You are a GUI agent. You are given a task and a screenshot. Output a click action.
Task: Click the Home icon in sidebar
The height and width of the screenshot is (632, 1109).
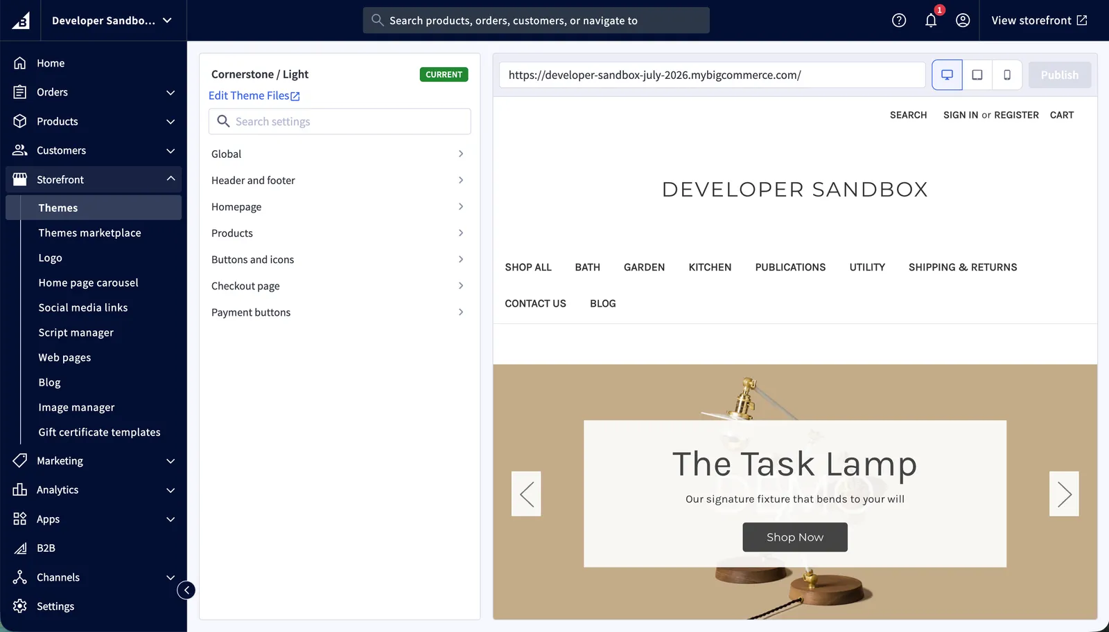(20, 63)
